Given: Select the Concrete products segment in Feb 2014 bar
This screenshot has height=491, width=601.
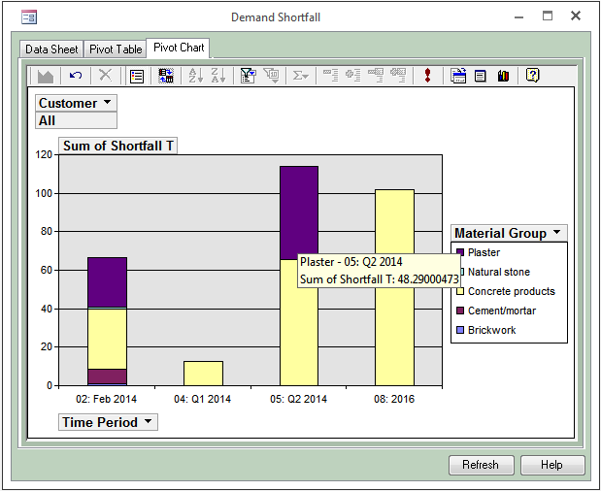Looking at the screenshot, I should pyautogui.click(x=108, y=339).
